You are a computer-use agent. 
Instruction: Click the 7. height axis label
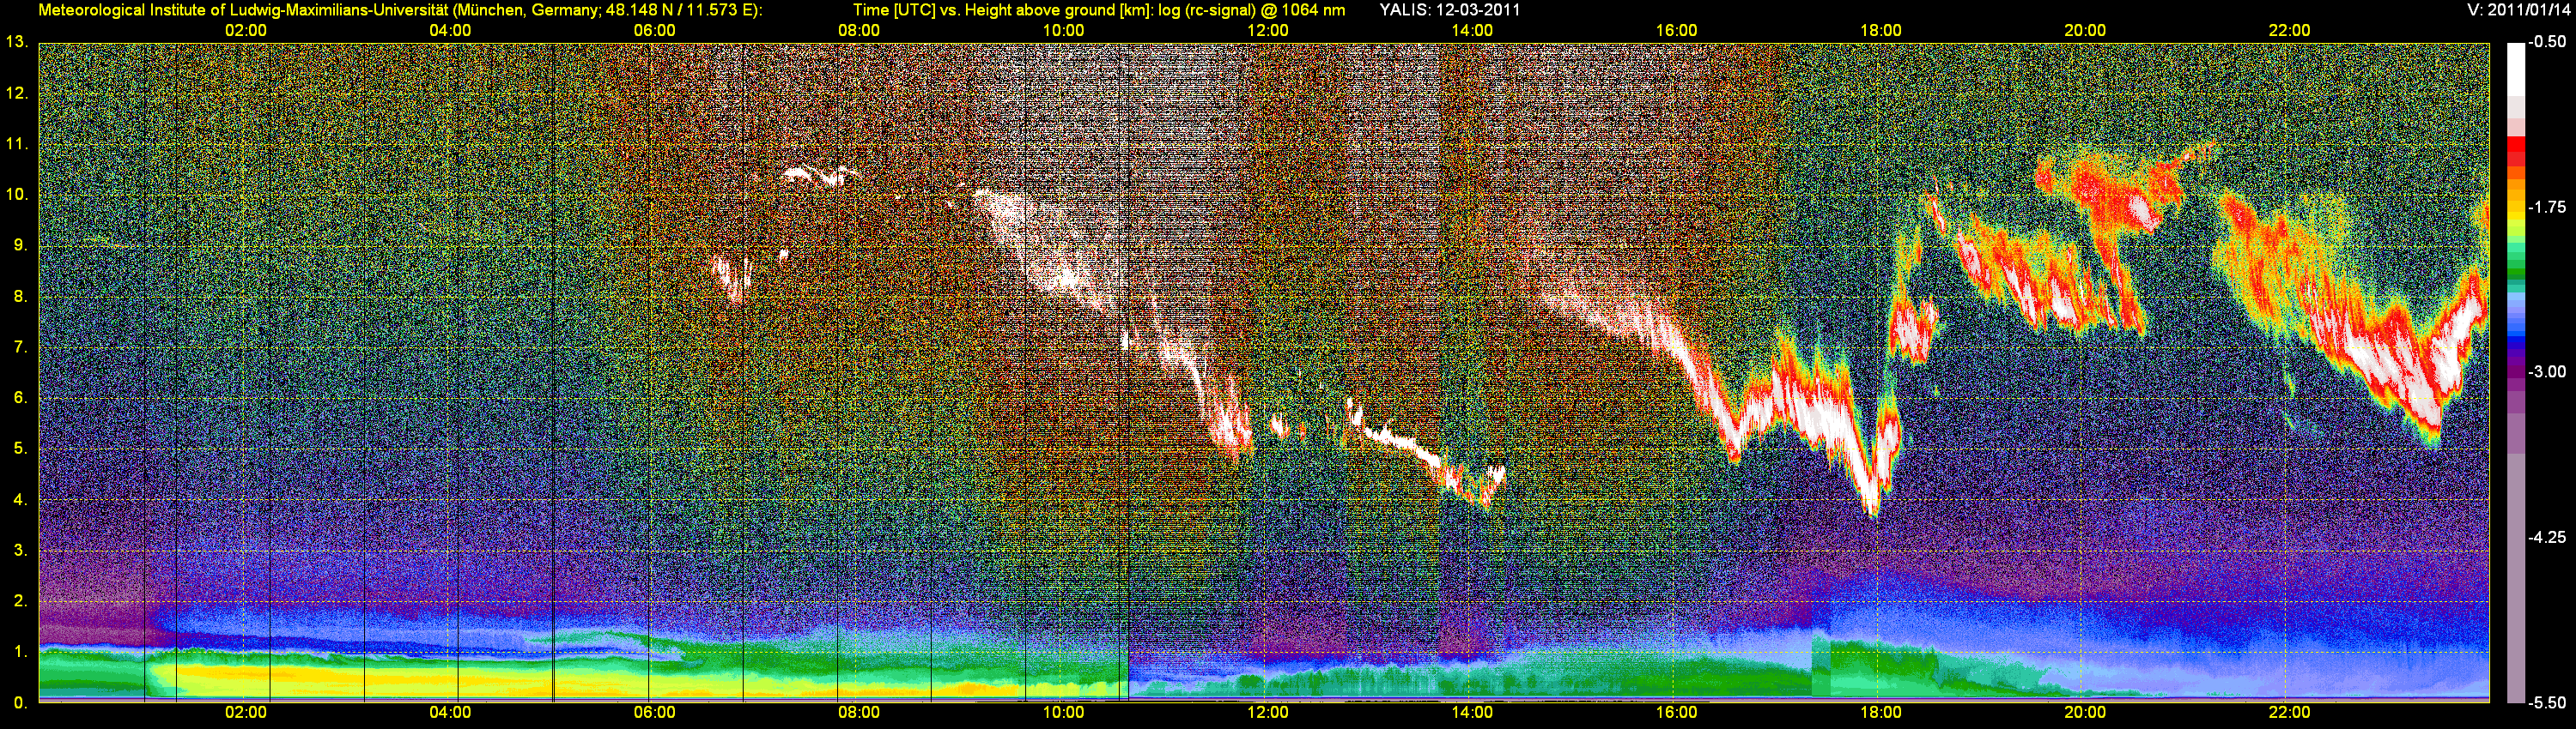tap(20, 347)
